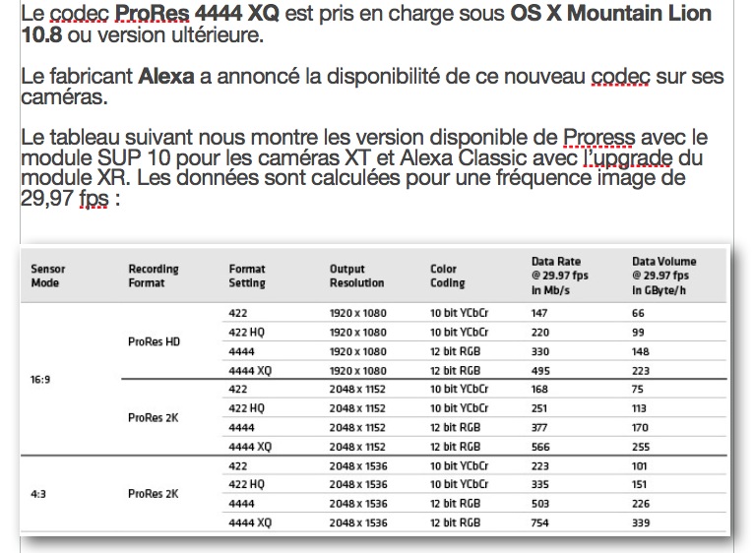This screenshot has height=553, width=754.
Task: Click the data volume value "66"
Action: click(638, 313)
